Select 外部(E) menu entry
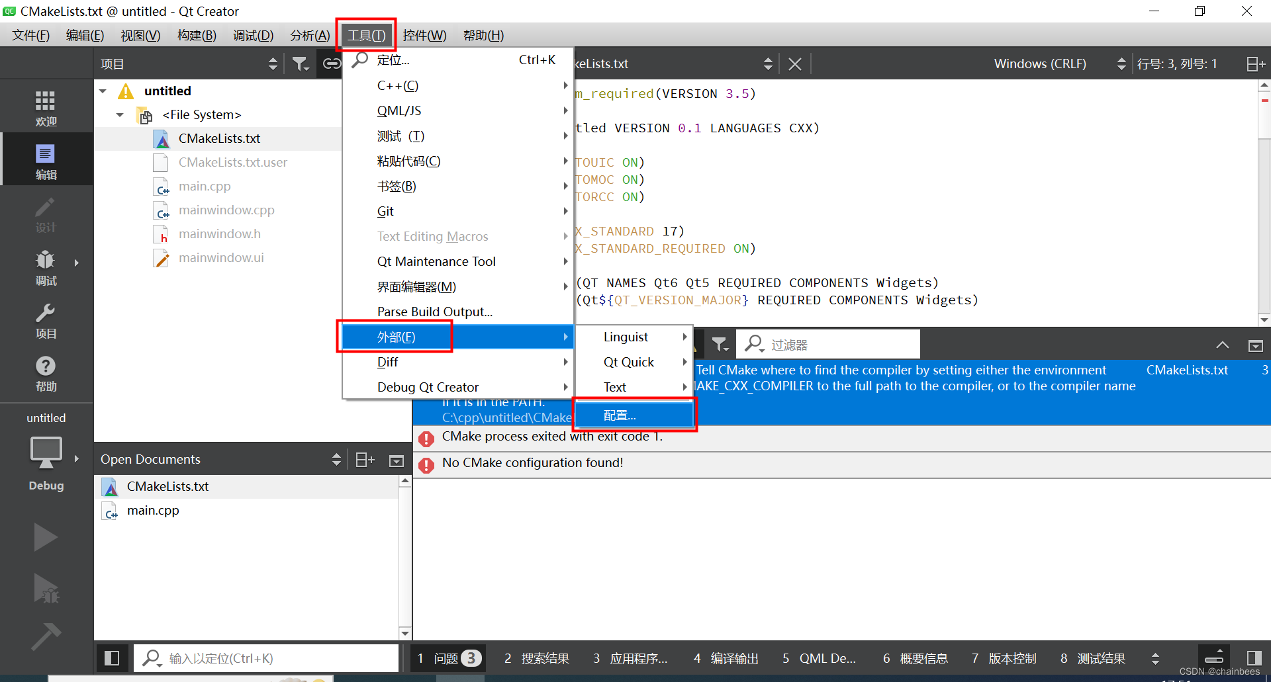The height and width of the screenshot is (682, 1271). [457, 337]
